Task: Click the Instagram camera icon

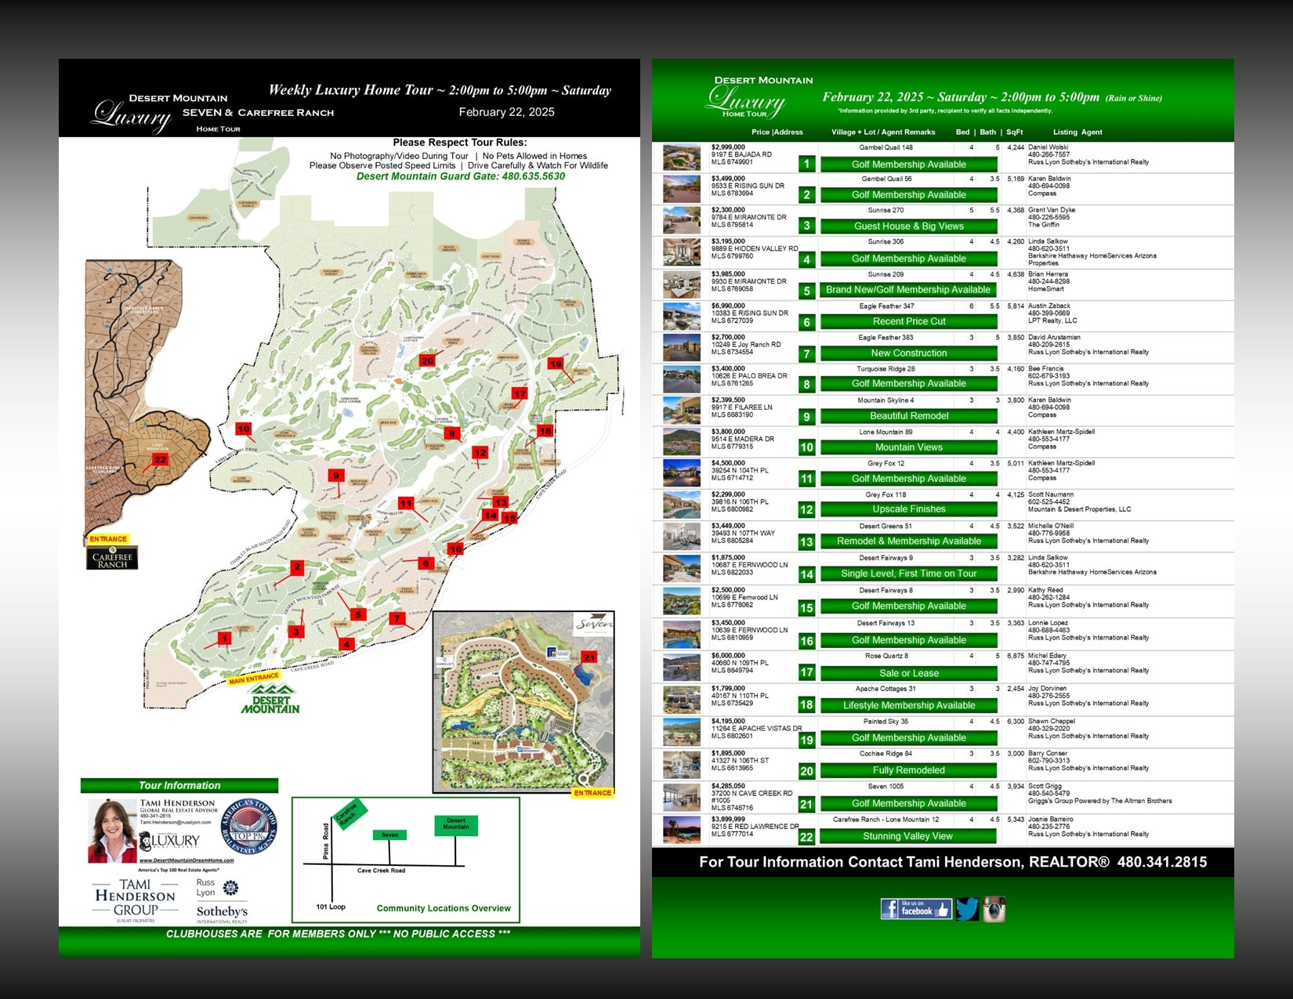Action: (994, 909)
